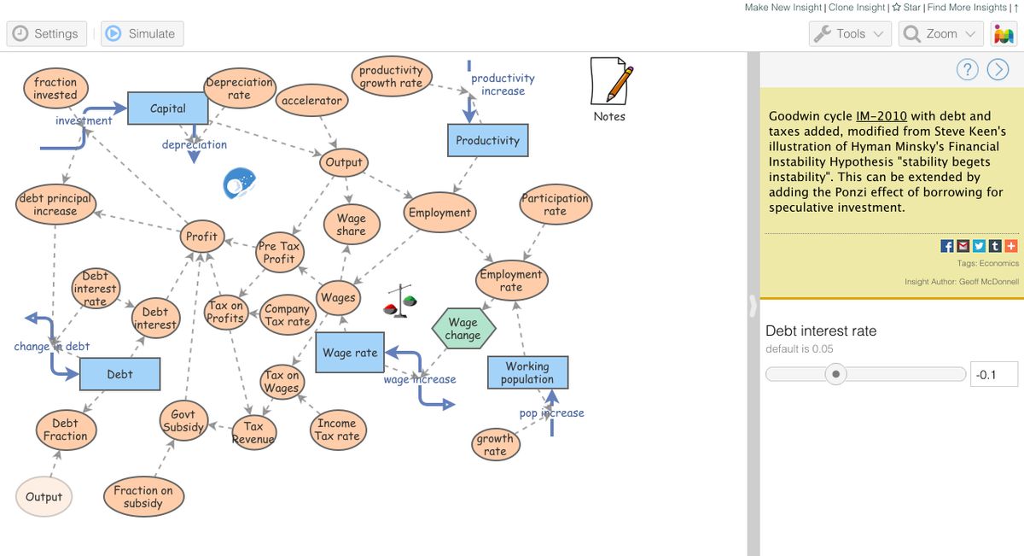Edit the -0.1 value in the input field
This screenshot has height=556, width=1024.
click(x=993, y=373)
